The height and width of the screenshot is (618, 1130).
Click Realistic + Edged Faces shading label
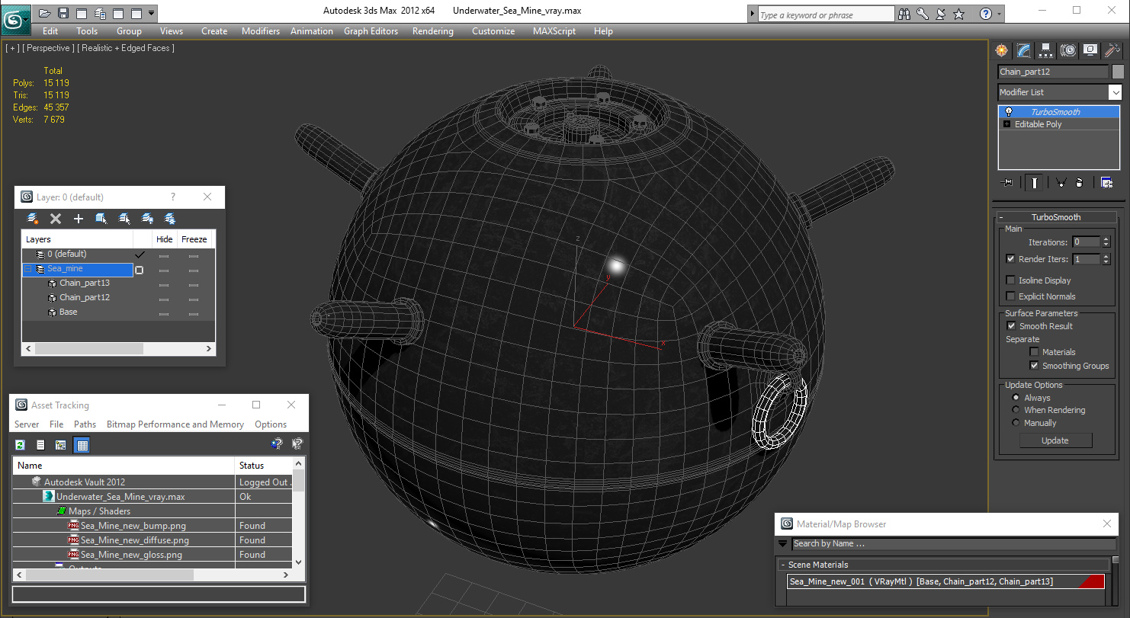pyautogui.click(x=125, y=48)
